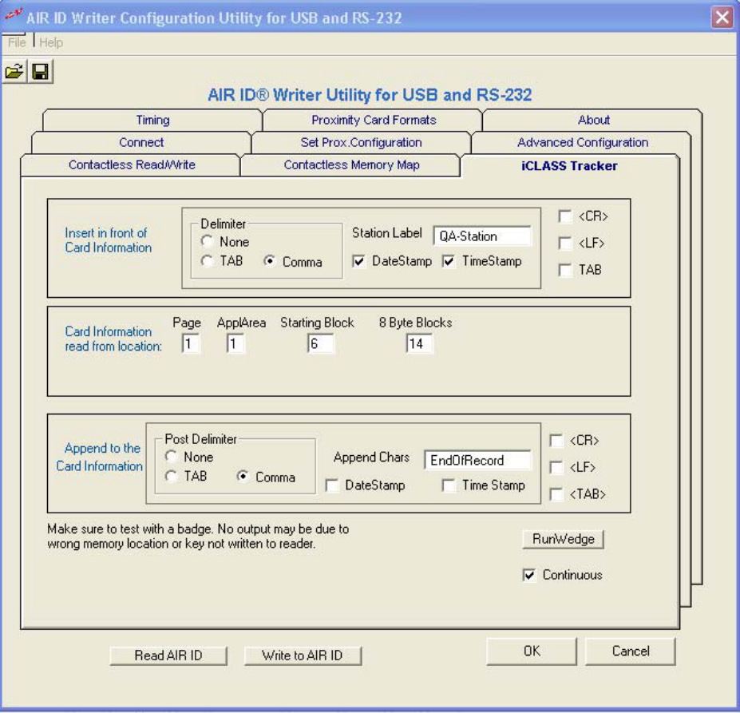Click the Read AIR ID button
The height and width of the screenshot is (713, 740).
point(168,656)
